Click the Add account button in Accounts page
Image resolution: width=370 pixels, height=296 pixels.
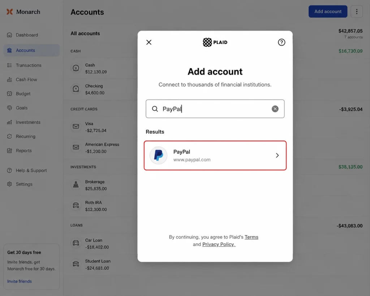coord(328,11)
